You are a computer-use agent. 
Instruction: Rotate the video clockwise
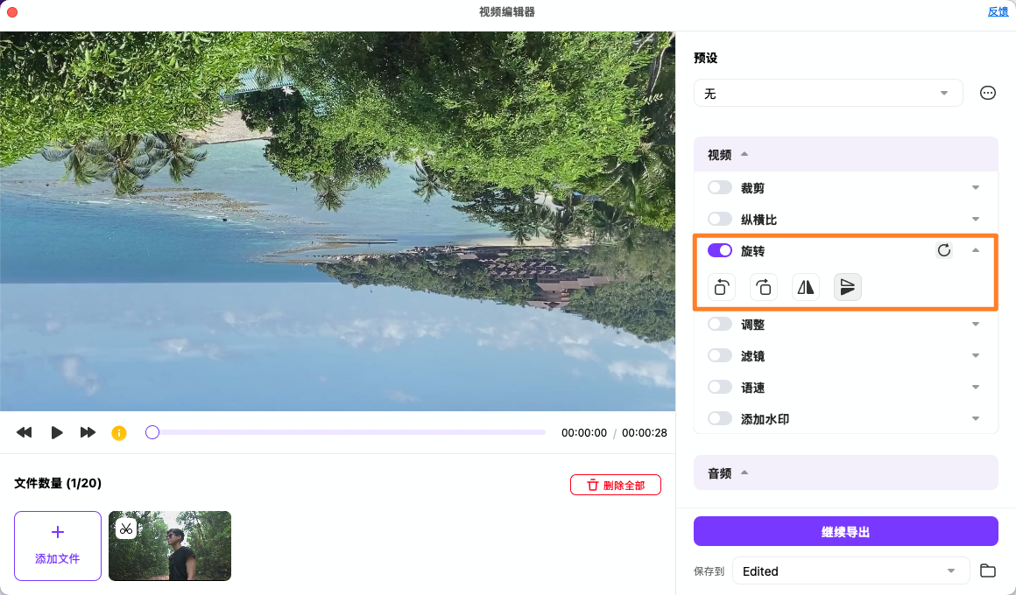[x=763, y=286]
